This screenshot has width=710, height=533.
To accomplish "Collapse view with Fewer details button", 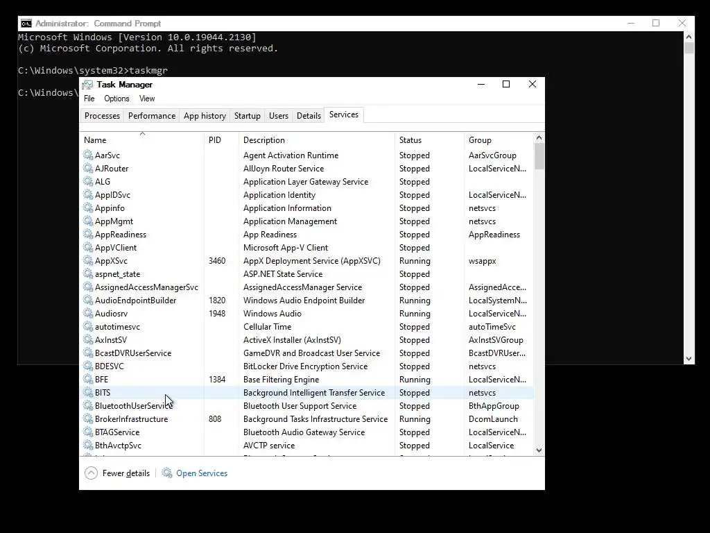I will click(x=117, y=473).
